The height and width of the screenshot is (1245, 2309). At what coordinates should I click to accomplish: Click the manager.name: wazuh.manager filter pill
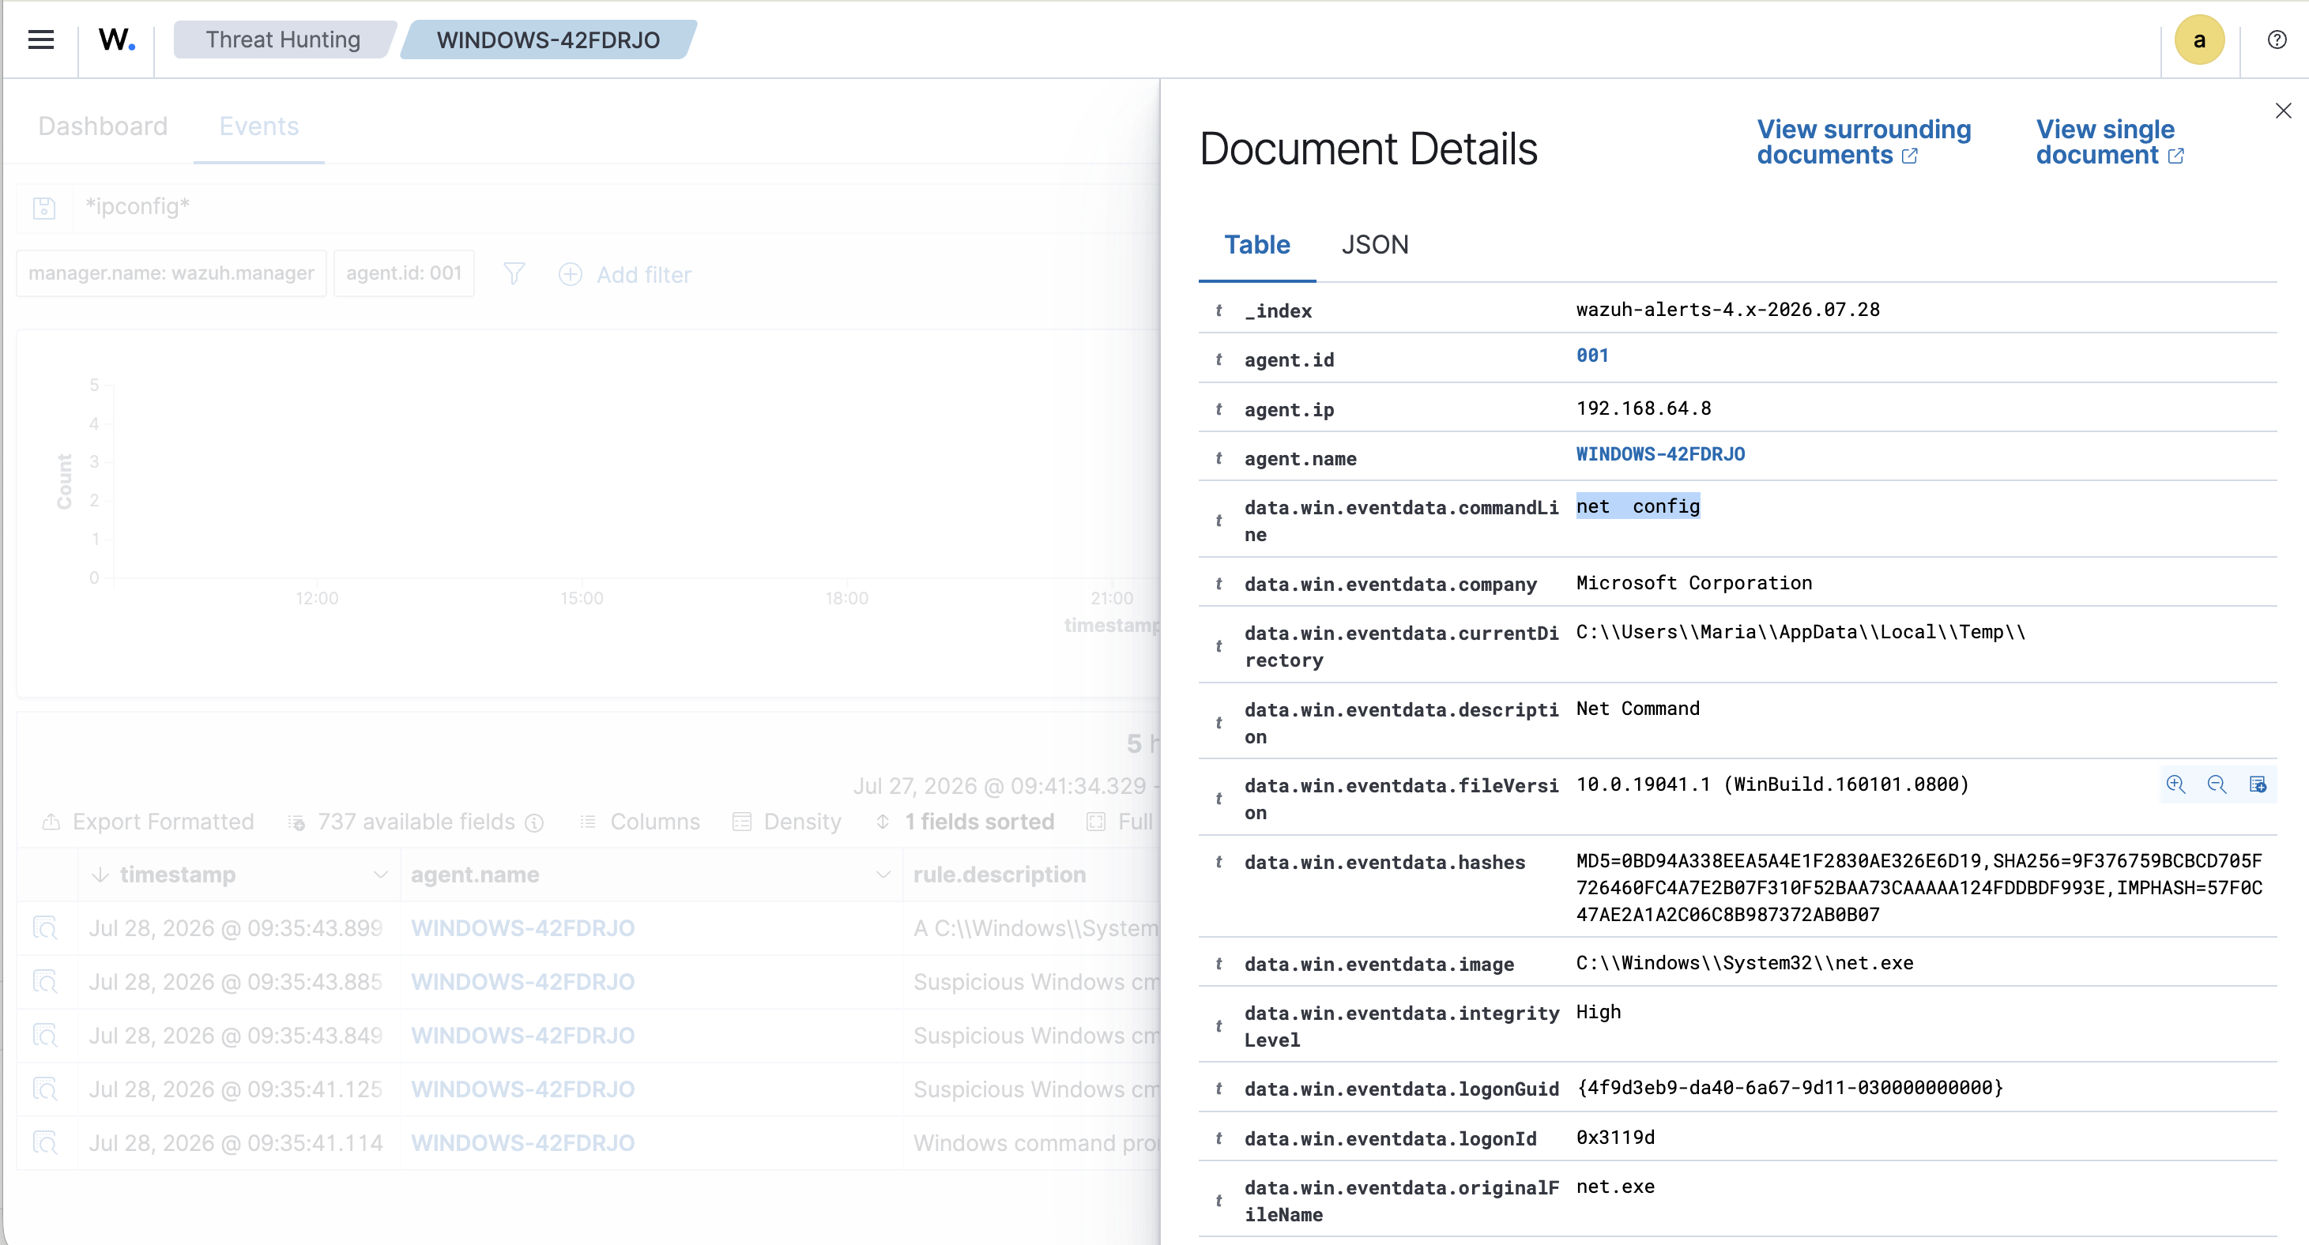click(x=171, y=273)
